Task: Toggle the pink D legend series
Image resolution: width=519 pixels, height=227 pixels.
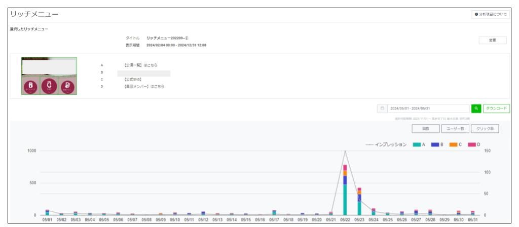Action: (474, 144)
